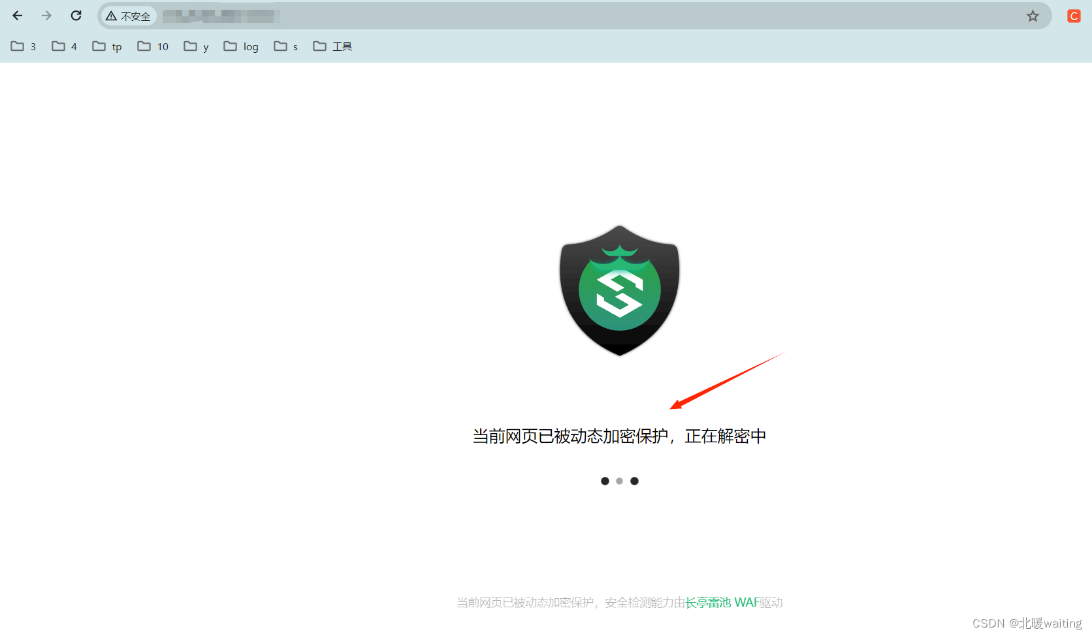Follow the 长亭雷池 WAF link
This screenshot has width=1092, height=636.
point(722,603)
